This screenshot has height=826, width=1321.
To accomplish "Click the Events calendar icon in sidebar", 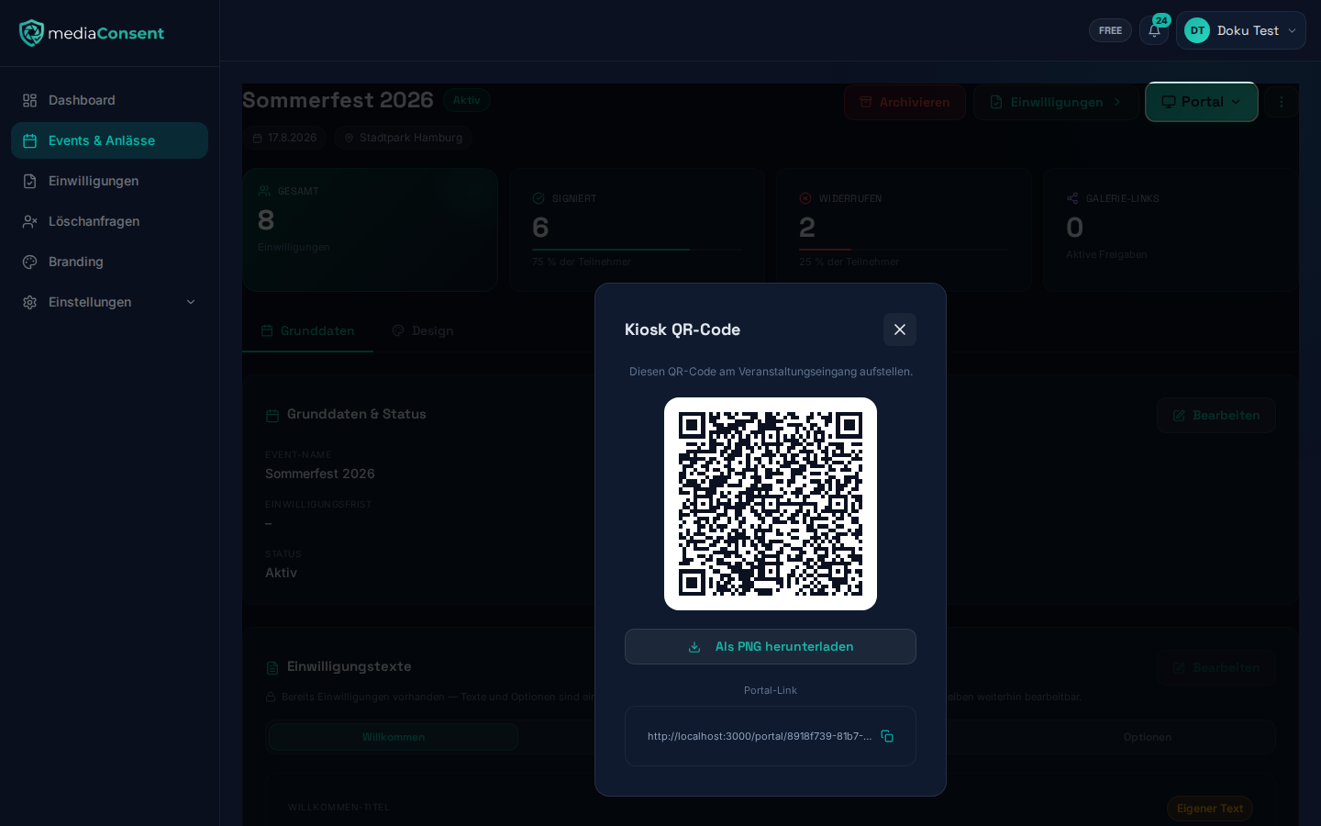I will point(30,140).
